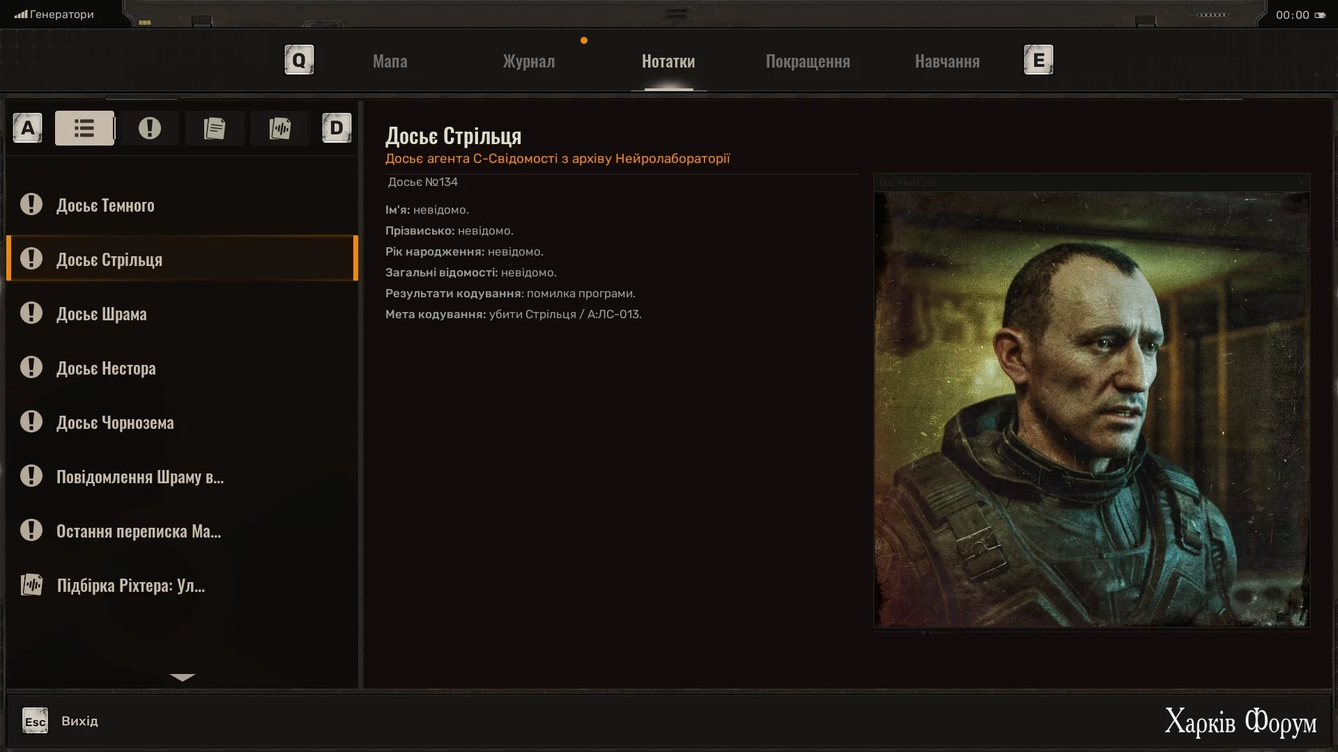Screen dimensions: 1338x752
Task: Select the Q key previous-tab icon
Action: (x=299, y=60)
